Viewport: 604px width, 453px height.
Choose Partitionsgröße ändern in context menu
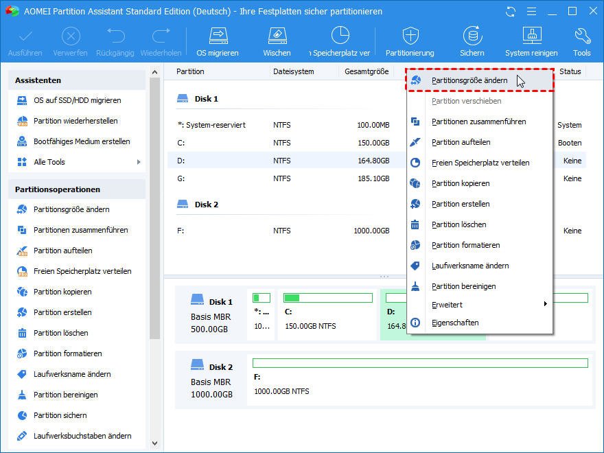click(469, 80)
